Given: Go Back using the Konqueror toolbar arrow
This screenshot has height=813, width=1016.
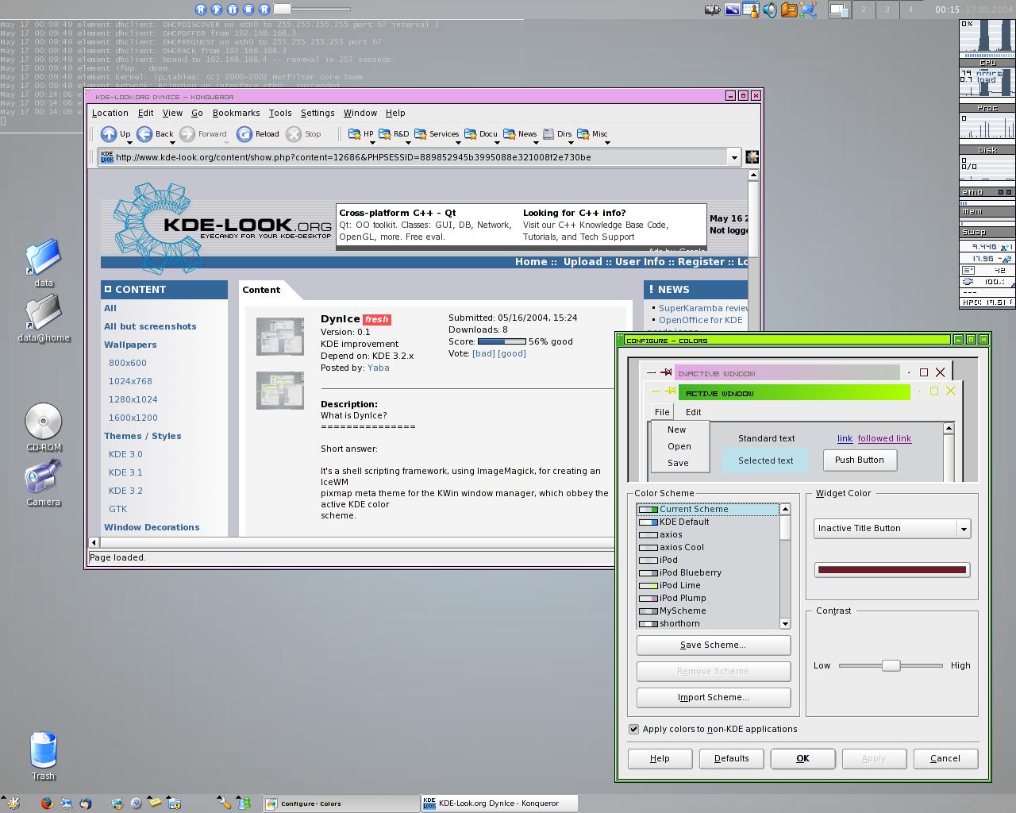Looking at the screenshot, I should (x=144, y=134).
